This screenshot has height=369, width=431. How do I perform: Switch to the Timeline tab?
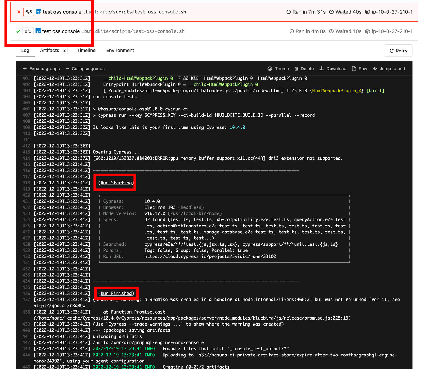[86, 50]
